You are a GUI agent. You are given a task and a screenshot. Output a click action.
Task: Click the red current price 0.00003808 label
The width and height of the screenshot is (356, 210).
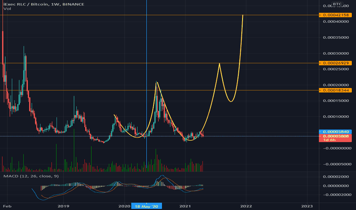coord(335,136)
